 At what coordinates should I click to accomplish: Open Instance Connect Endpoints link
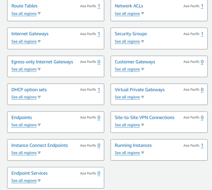(40, 145)
